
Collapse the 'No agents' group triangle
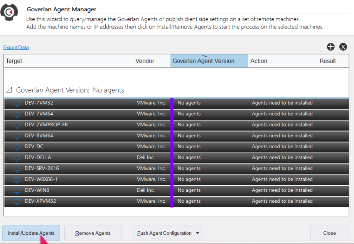[x=9, y=90]
